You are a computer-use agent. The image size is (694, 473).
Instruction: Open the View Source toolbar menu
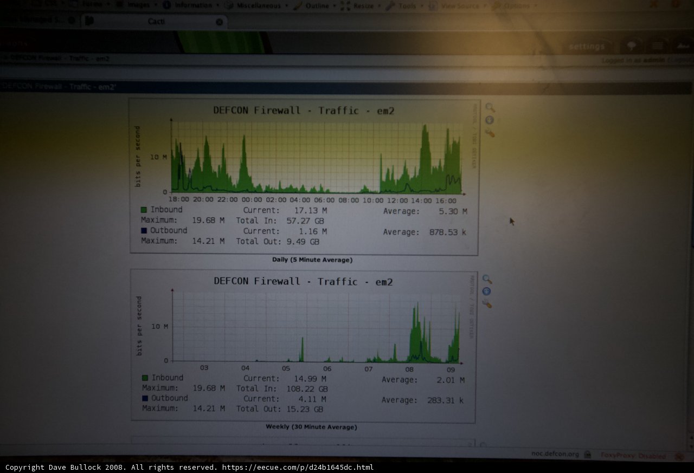458,5
